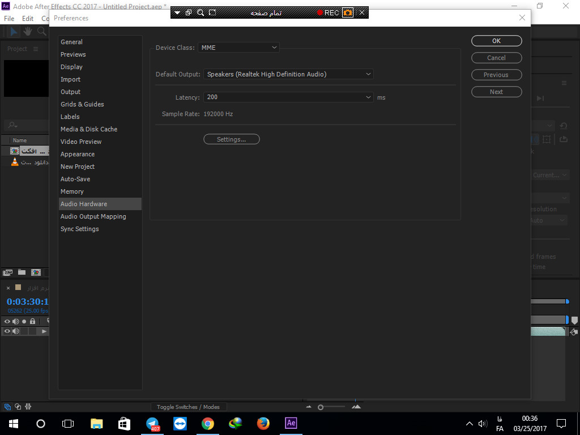The height and width of the screenshot is (435, 580).
Task: Select the افکت composition item in Project panel
Action: pos(29,151)
